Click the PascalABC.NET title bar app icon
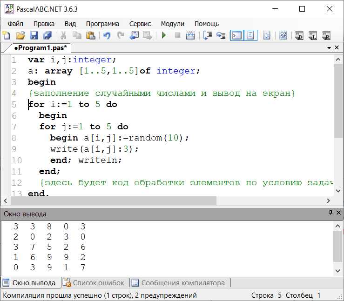 pyautogui.click(x=9, y=9)
